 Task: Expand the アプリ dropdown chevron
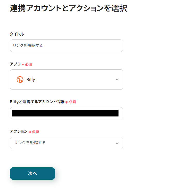click(117, 79)
